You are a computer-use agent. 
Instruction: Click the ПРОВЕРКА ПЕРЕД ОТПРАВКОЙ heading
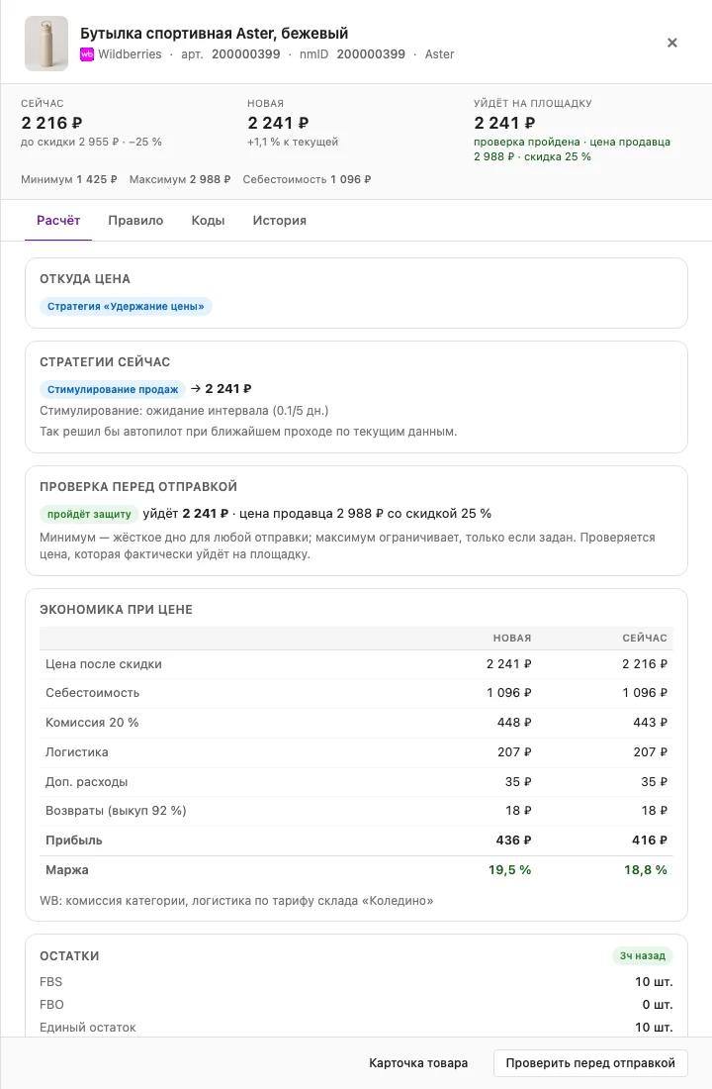point(138,486)
